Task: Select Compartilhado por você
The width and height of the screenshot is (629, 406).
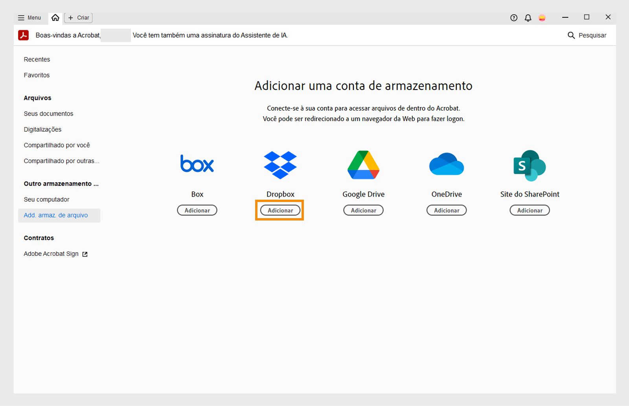Action: point(57,145)
